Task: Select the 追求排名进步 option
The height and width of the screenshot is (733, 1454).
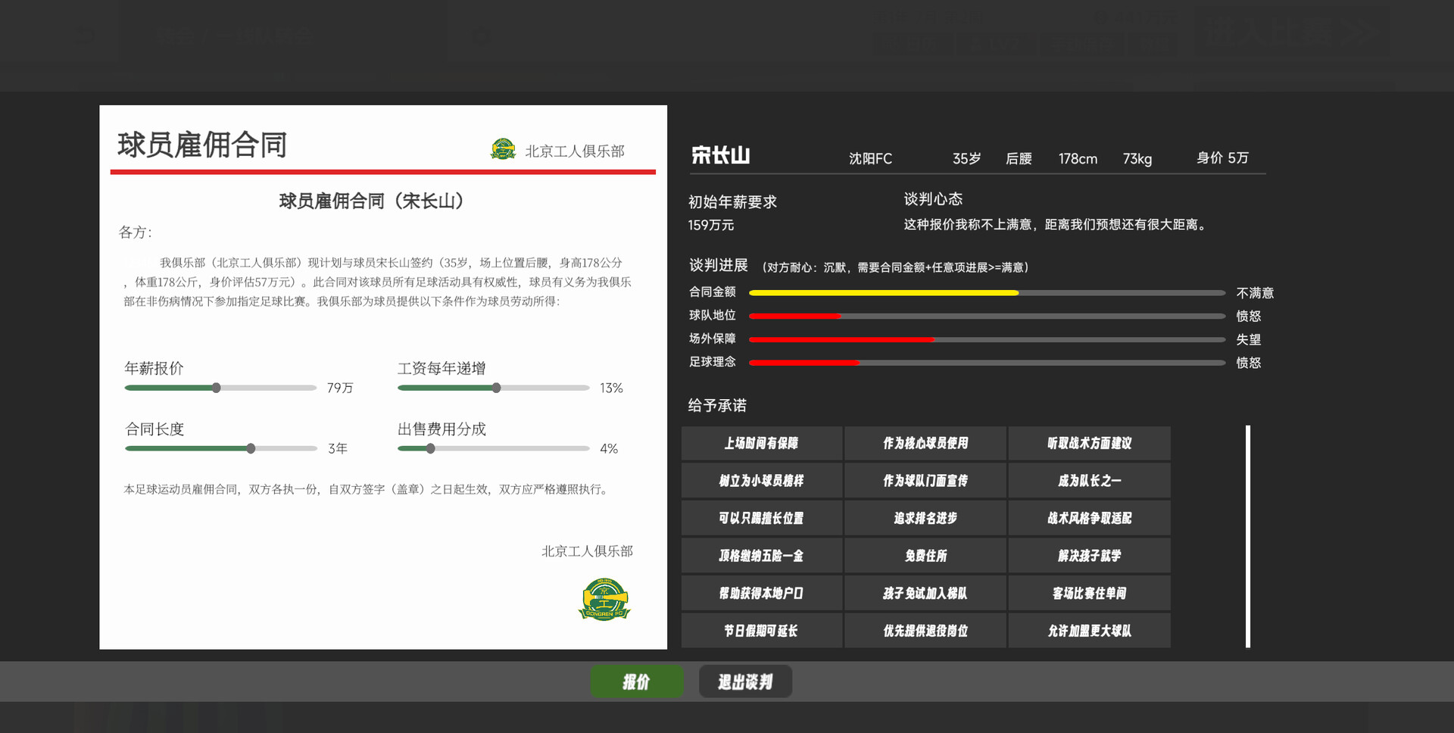Action: (x=925, y=518)
